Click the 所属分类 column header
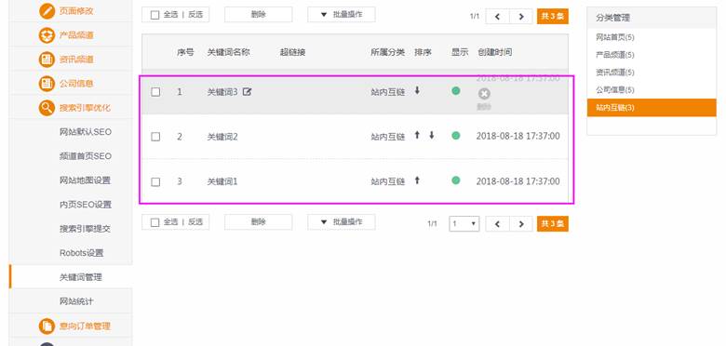This screenshot has width=726, height=346. tap(388, 52)
